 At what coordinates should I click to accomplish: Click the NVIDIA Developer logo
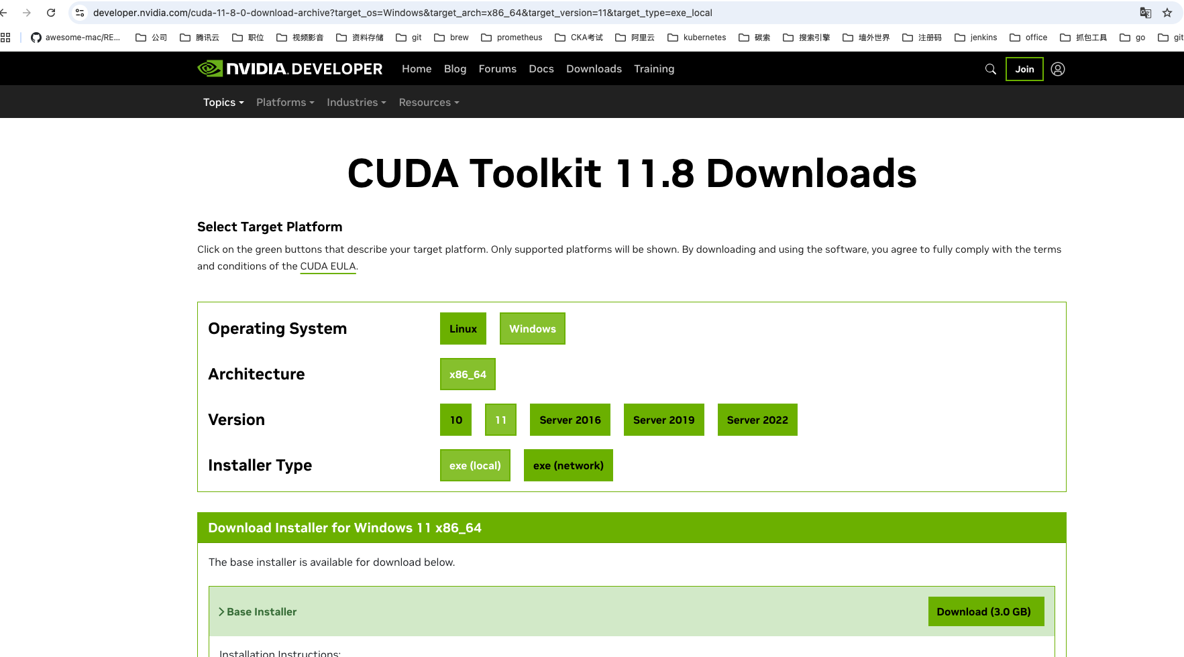(290, 68)
